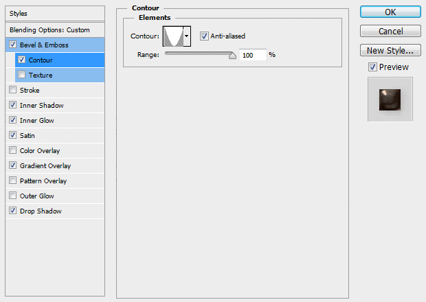Select the Inner Shadow effect settings
The height and width of the screenshot is (302, 426).
pyautogui.click(x=42, y=106)
